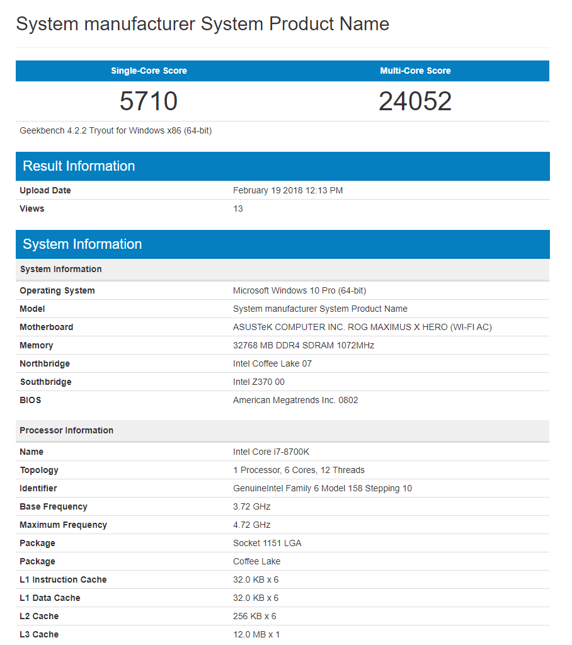The image size is (572, 645).
Task: Click the single-core score value 5710
Action: pos(149,101)
